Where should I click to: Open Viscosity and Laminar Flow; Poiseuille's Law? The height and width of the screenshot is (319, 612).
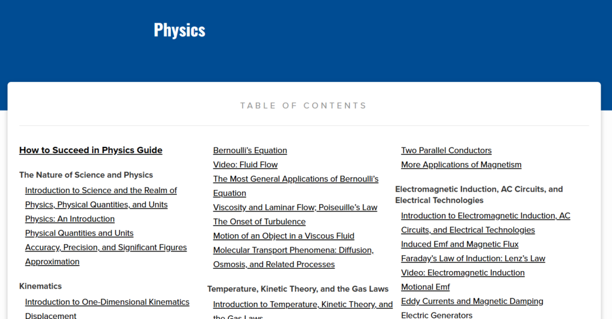coord(295,208)
